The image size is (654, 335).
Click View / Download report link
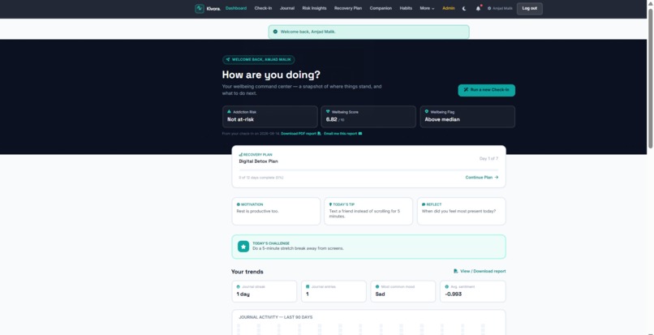coord(480,271)
